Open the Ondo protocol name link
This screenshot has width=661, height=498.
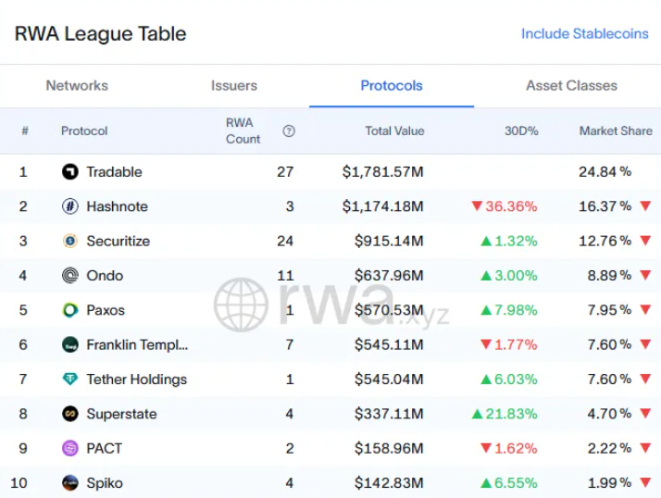tap(105, 275)
